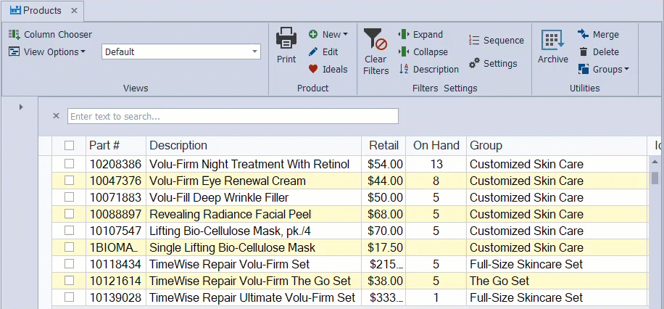Click the On Hand value 8
This screenshot has width=664, height=309.
point(436,181)
